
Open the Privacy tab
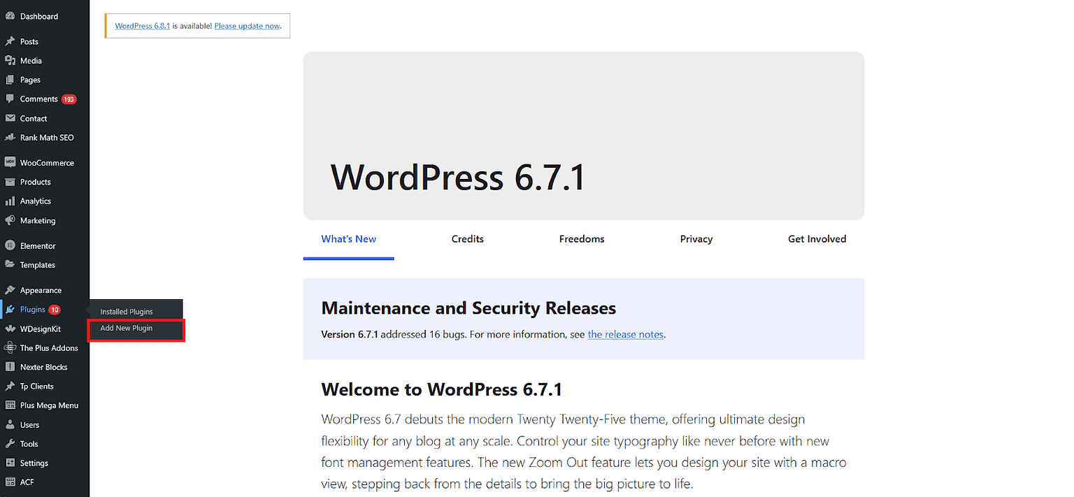[696, 238]
